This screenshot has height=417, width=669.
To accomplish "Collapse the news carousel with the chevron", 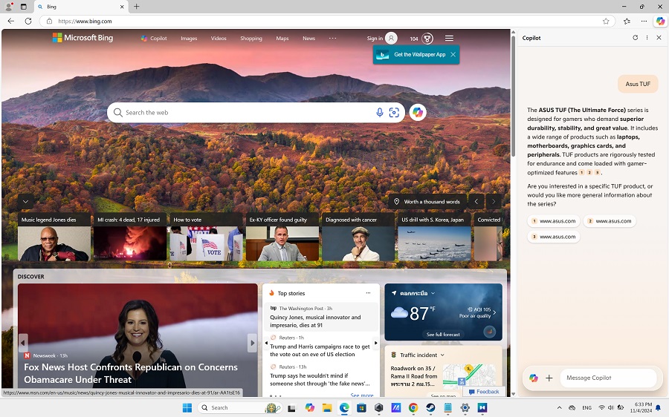I will (25, 201).
